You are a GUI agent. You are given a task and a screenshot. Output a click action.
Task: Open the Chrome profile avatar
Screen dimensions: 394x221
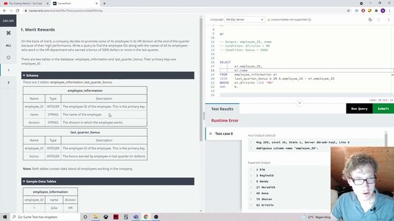point(383,11)
